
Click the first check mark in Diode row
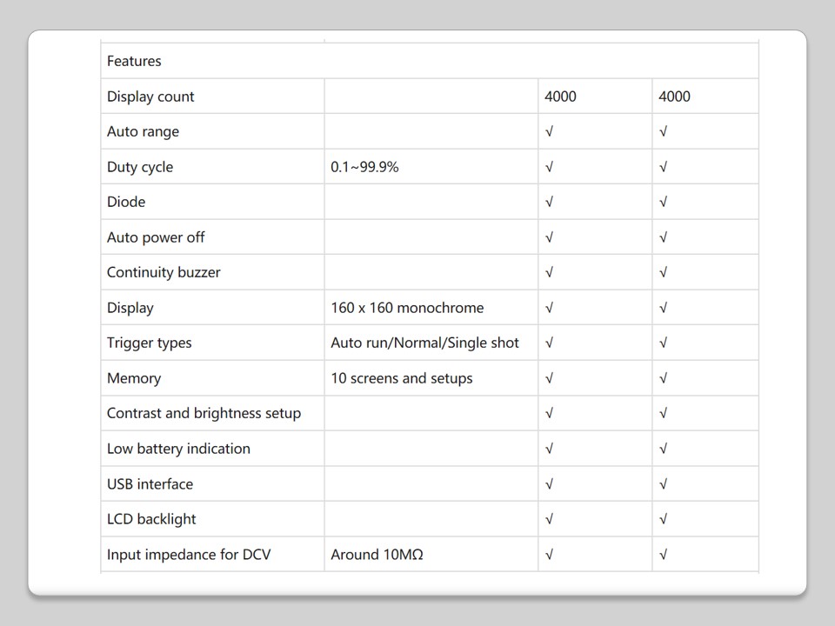[x=549, y=202]
